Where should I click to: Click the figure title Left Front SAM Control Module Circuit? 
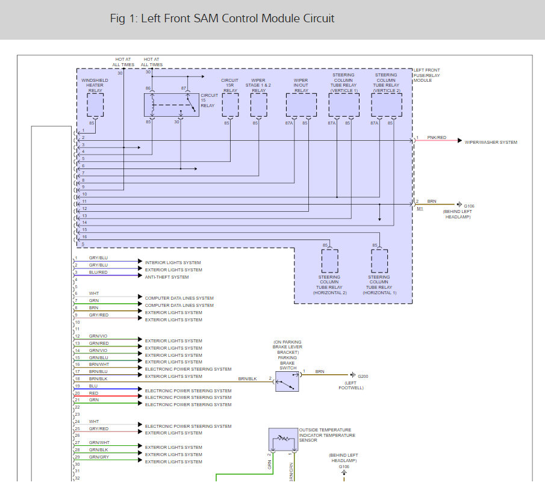[222, 18]
